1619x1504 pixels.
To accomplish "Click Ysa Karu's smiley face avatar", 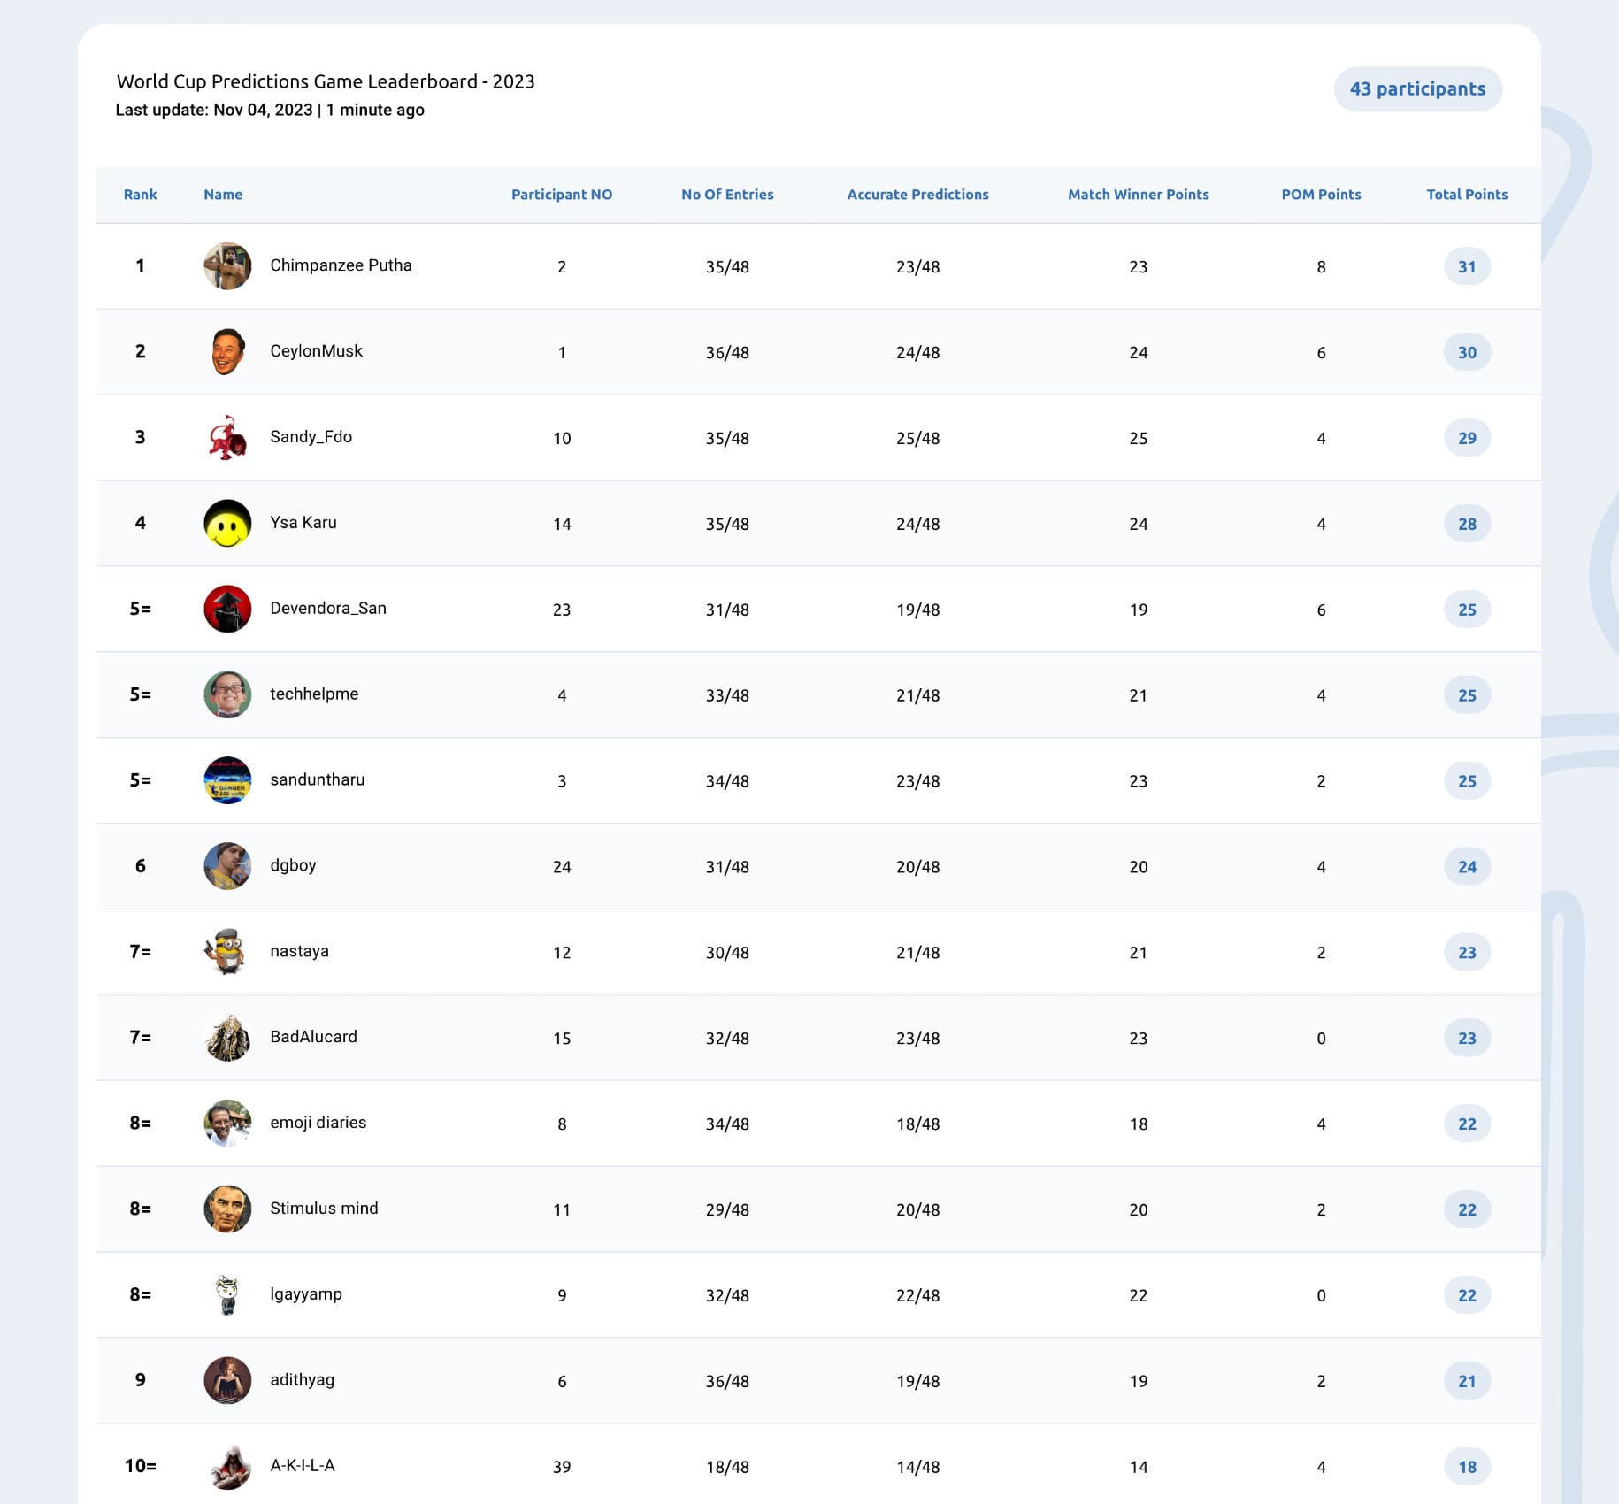I will (x=227, y=524).
